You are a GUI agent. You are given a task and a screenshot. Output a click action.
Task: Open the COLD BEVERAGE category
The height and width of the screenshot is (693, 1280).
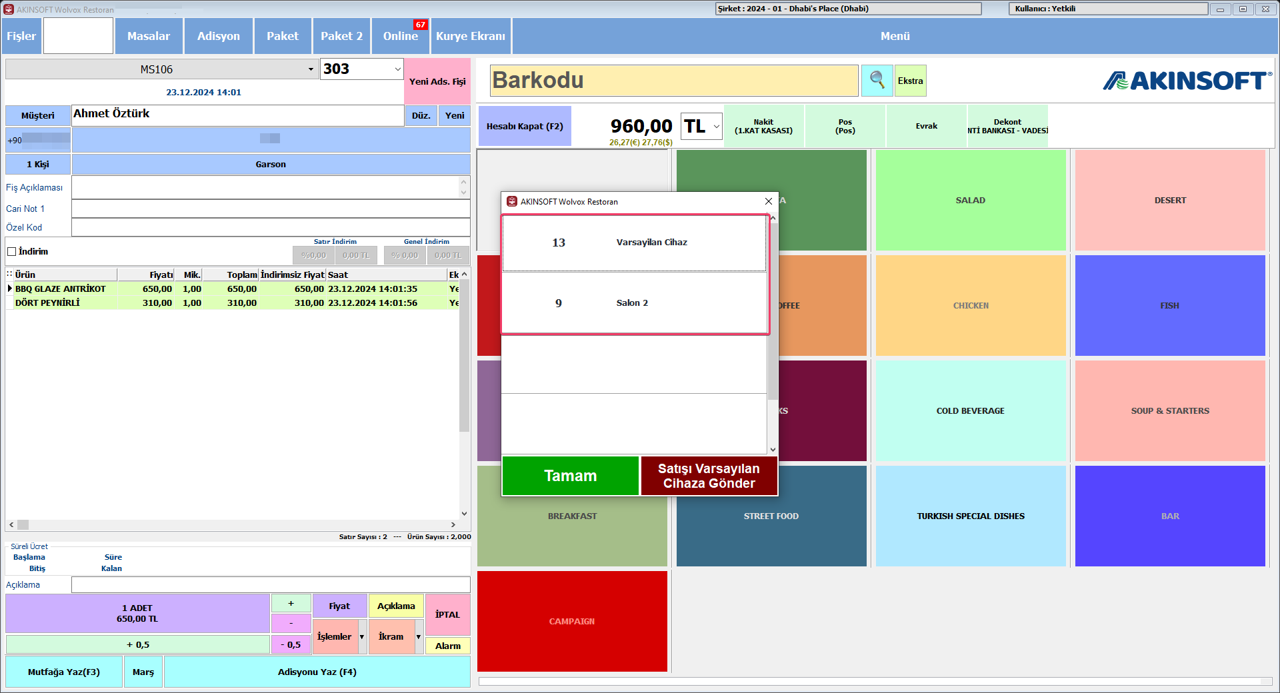(x=971, y=410)
